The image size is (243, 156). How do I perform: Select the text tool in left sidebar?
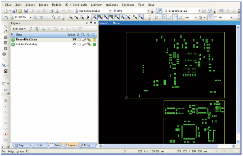[4, 65]
